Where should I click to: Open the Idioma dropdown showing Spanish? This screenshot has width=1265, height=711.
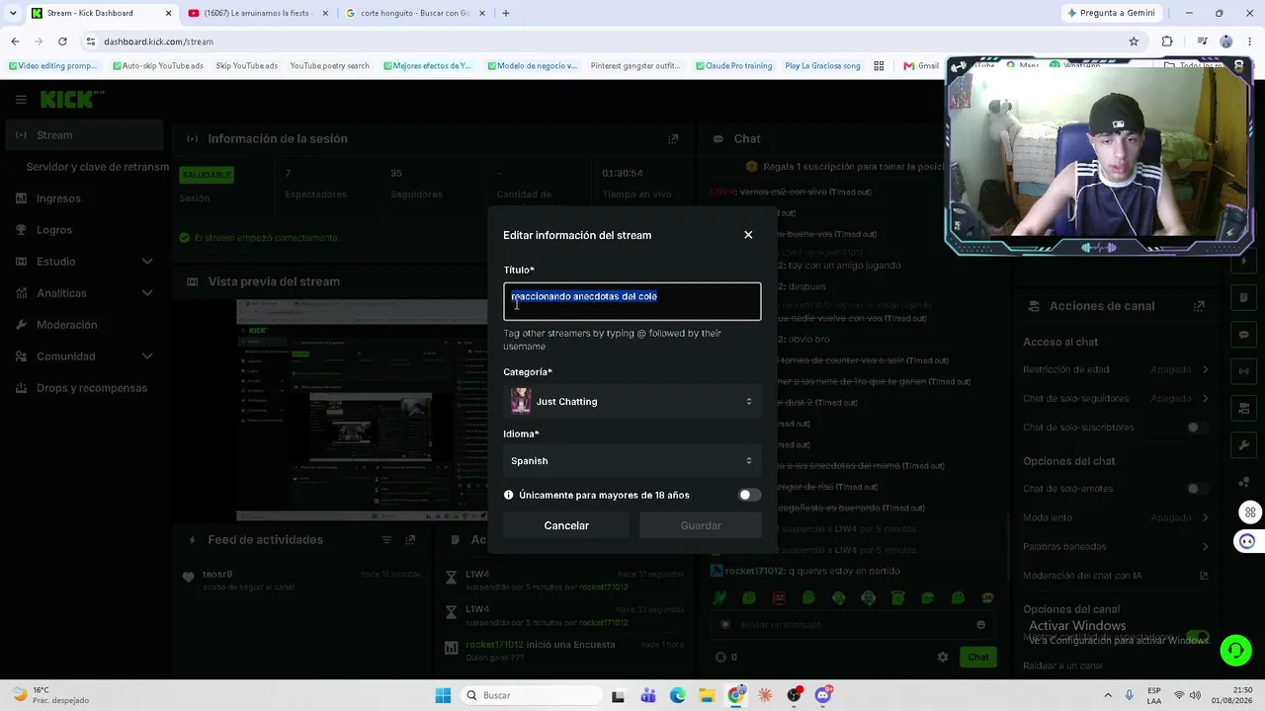coord(632,461)
